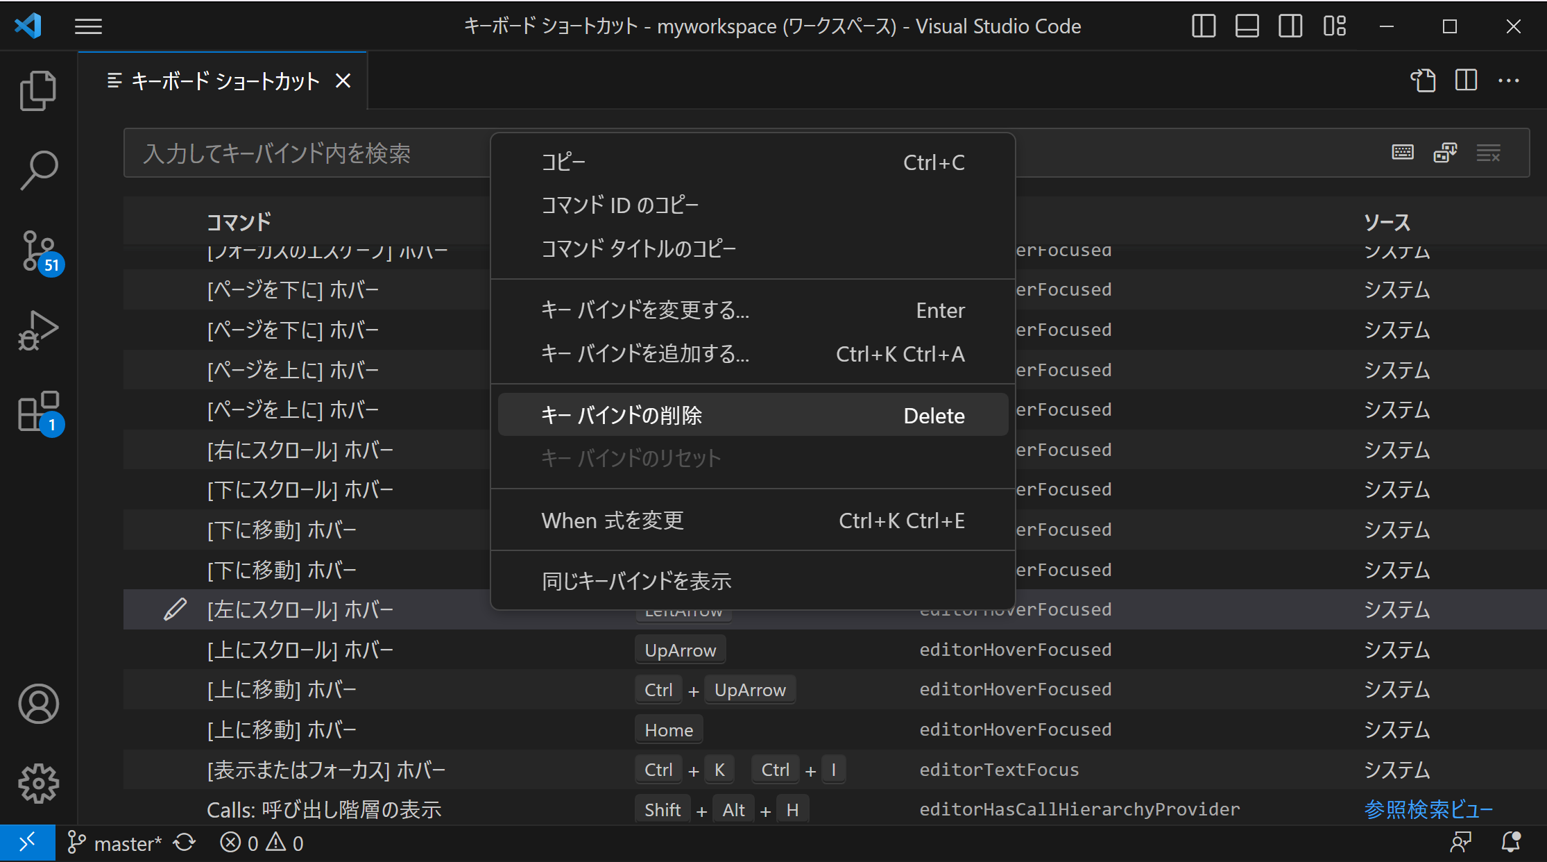This screenshot has height=862, width=1547.
Task: Select キー バインドを追加する... in the context menu
Action: (753, 354)
